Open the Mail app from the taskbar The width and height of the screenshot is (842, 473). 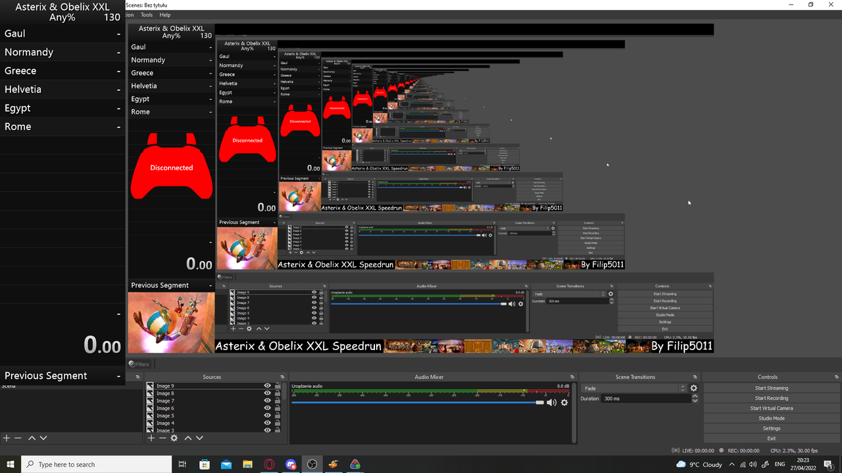click(226, 464)
